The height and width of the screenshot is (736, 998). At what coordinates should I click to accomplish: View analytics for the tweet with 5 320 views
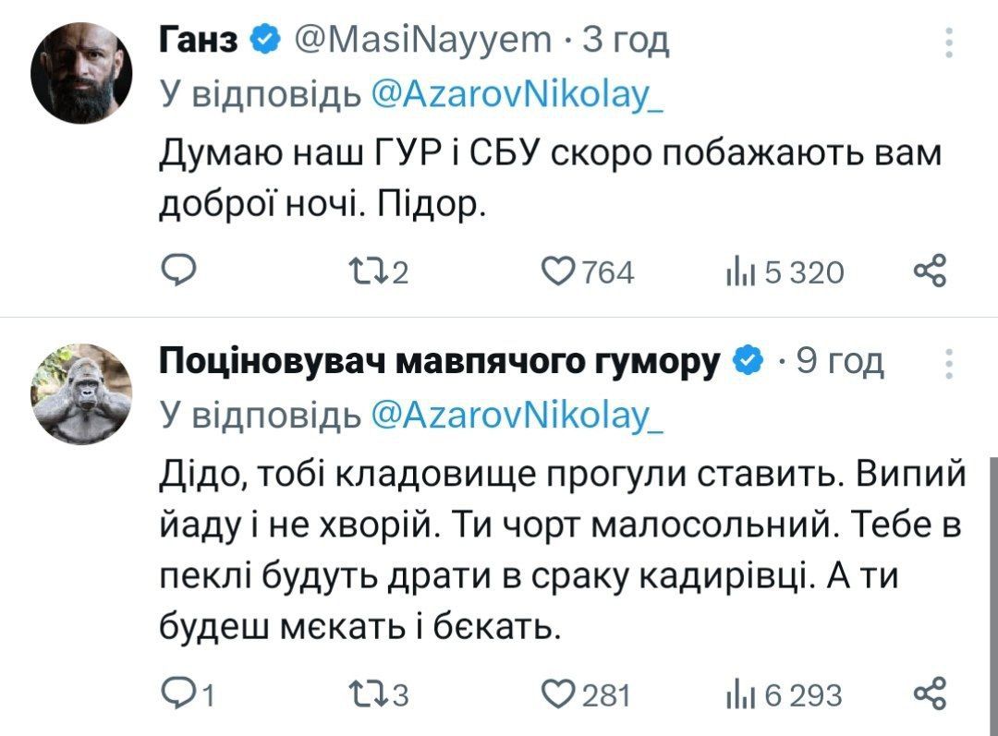click(740, 272)
